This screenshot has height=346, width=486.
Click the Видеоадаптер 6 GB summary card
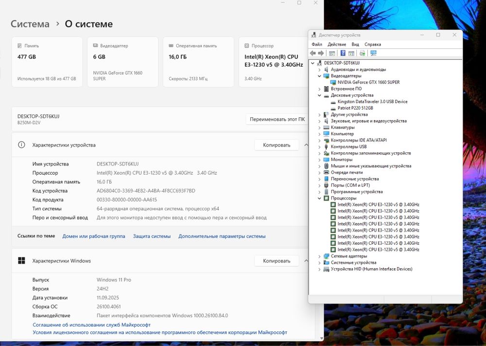tap(123, 62)
